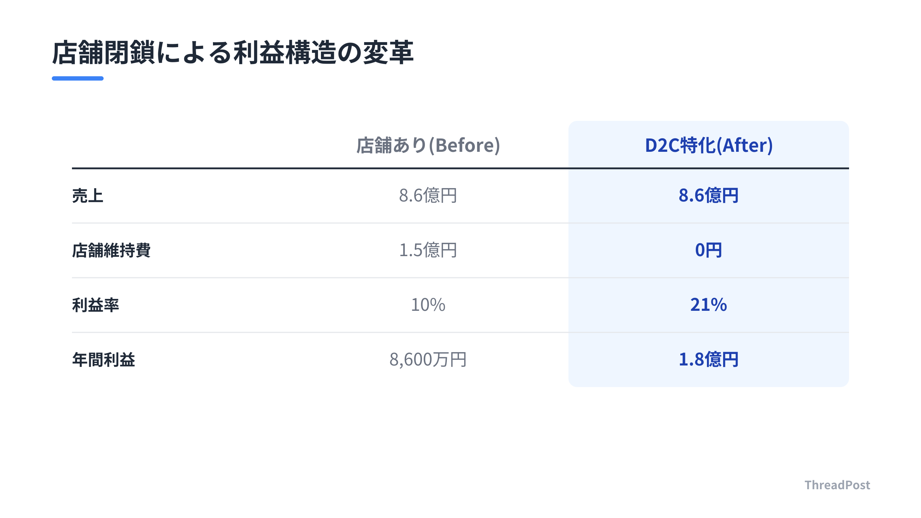Click the 1.8億円 annual profit cell
The image size is (921, 518).
point(709,360)
